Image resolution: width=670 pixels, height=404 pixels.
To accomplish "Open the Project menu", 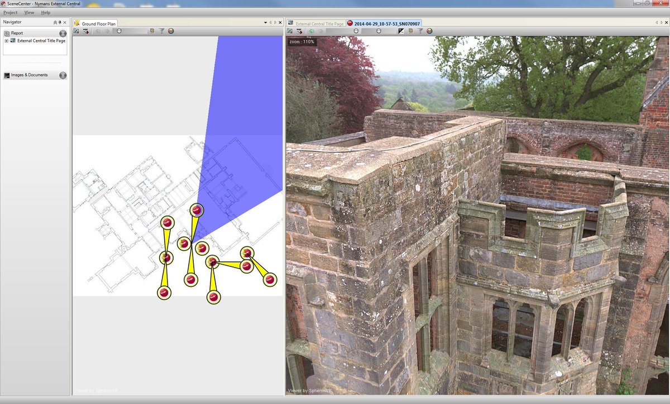I will [10, 12].
